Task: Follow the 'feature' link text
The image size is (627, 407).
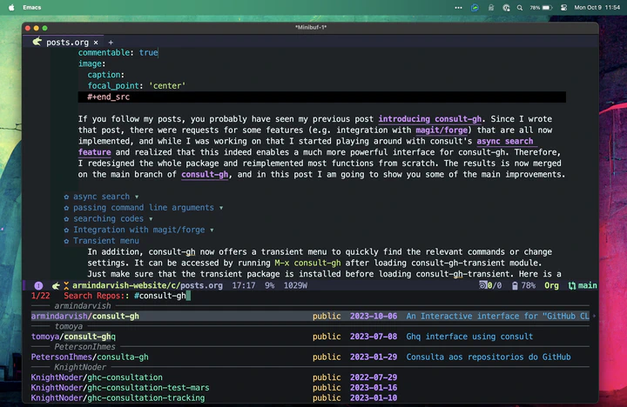Action: tap(94, 152)
